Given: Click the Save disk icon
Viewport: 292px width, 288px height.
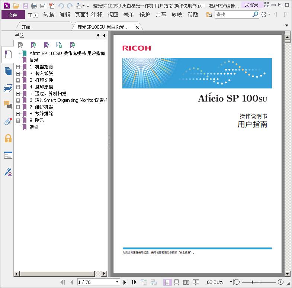Looking at the screenshot, I should pyautogui.click(x=25, y=6).
